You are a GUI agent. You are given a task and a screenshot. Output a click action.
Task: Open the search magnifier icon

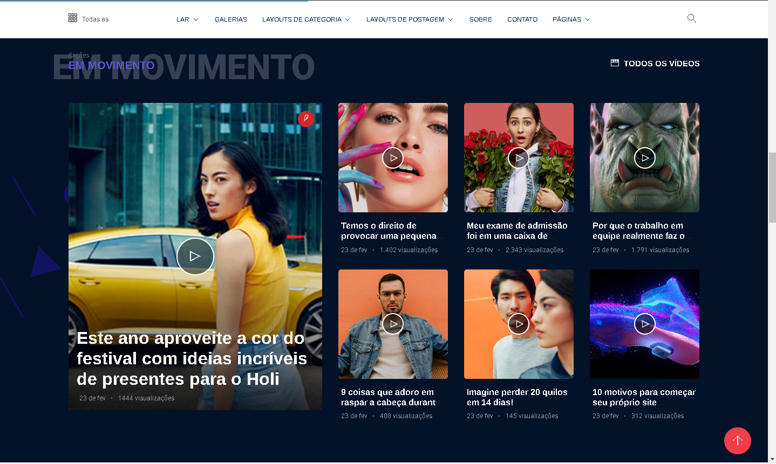691,18
